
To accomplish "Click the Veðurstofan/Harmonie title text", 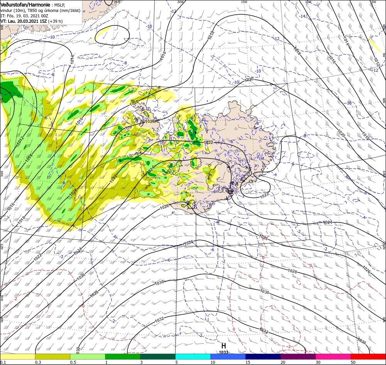I will [26, 5].
